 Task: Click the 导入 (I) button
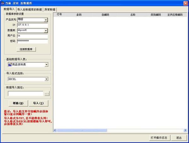point(38,103)
